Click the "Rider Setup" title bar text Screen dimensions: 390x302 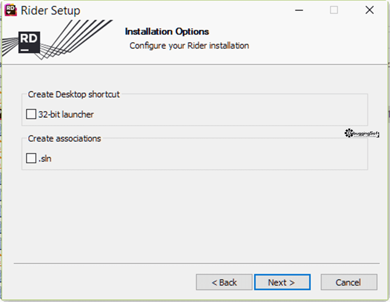[51, 11]
